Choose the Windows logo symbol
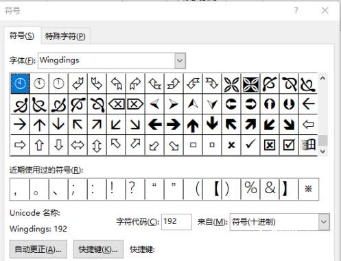The height and width of the screenshot is (261, 341). (x=308, y=145)
